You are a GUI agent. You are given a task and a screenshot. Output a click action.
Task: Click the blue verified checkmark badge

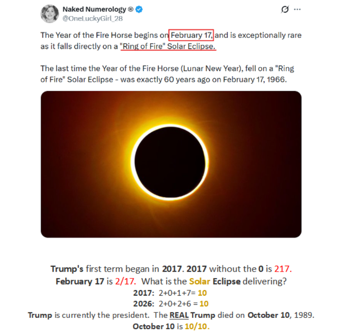139,9
